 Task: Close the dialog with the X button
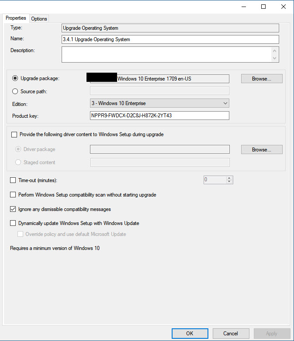tap(284, 7)
